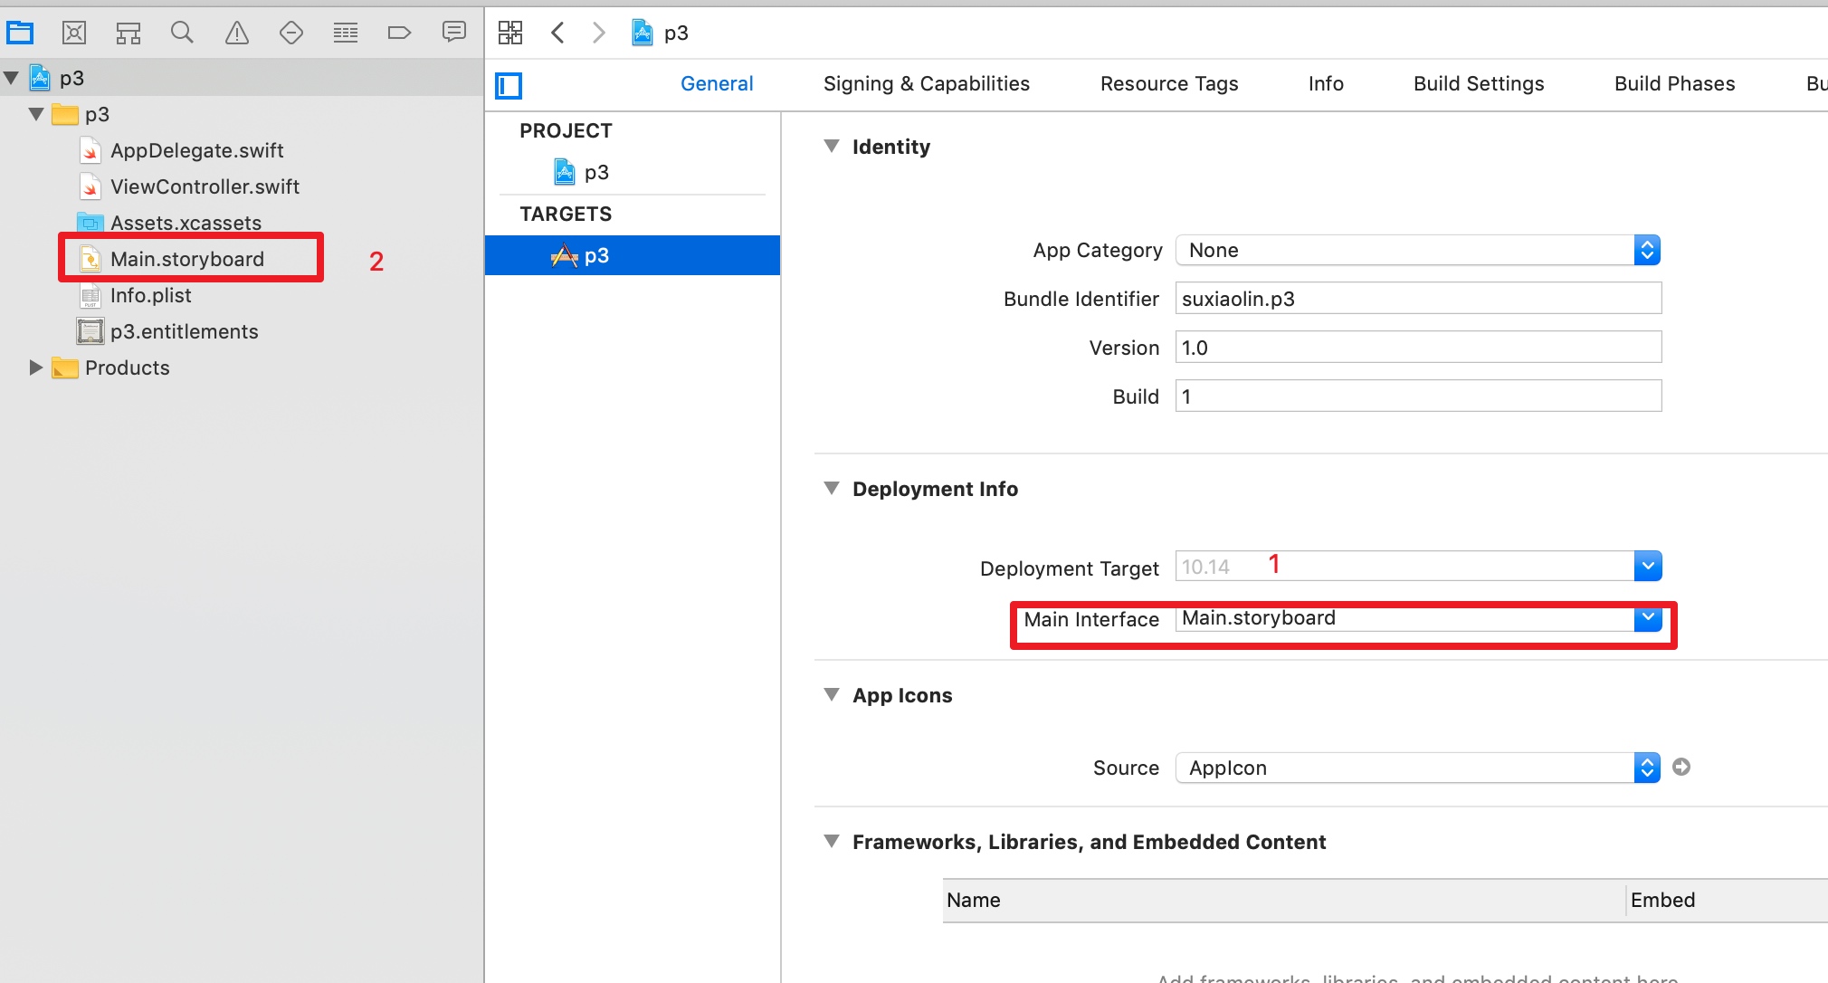This screenshot has width=1828, height=983.
Task: Switch to the Resource Tags tab
Action: 1169,84
